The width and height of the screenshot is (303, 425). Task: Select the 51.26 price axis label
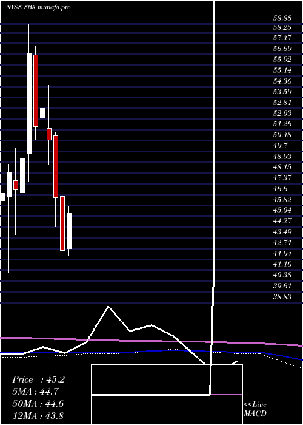pos(282,124)
